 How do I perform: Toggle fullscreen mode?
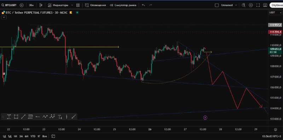258,5
